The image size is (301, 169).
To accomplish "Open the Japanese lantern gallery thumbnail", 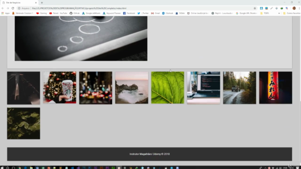I will click(276, 88).
